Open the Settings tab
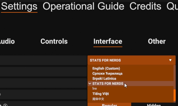Screen dimensions: 178x106 pos(19,6)
